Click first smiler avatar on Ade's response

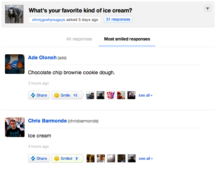coord(90,95)
